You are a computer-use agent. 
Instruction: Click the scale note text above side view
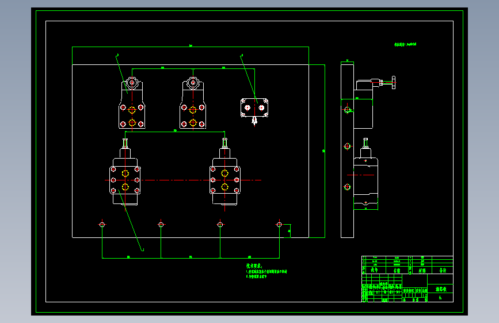405,44
